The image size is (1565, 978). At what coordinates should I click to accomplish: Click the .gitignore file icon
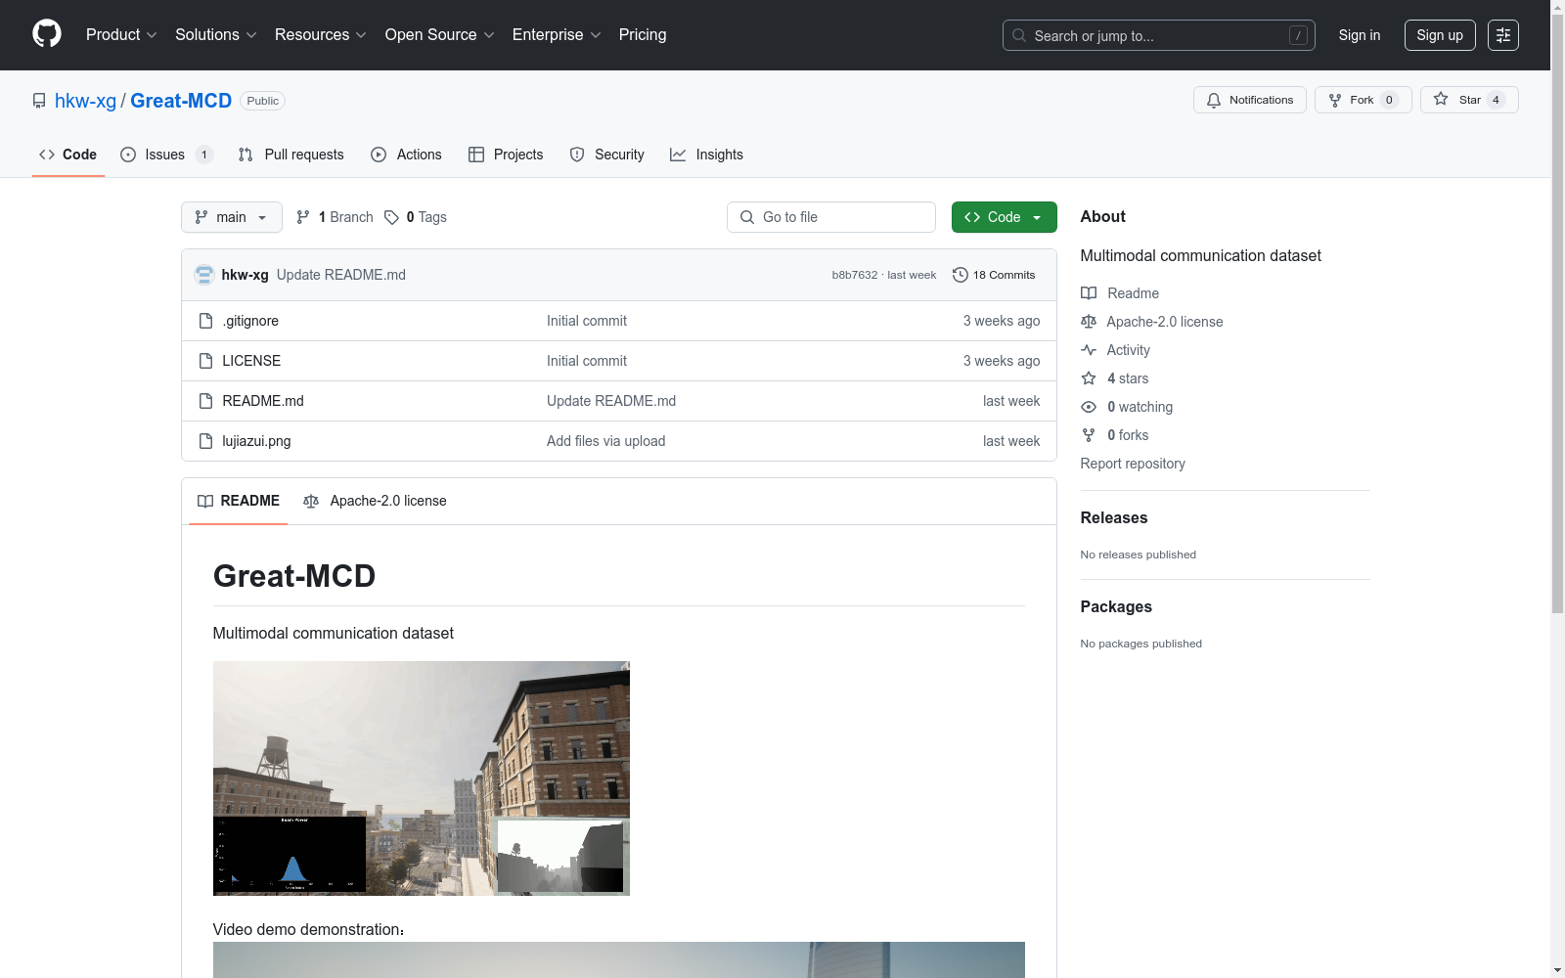(x=205, y=321)
